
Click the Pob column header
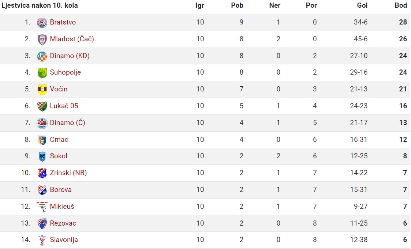tap(237, 5)
